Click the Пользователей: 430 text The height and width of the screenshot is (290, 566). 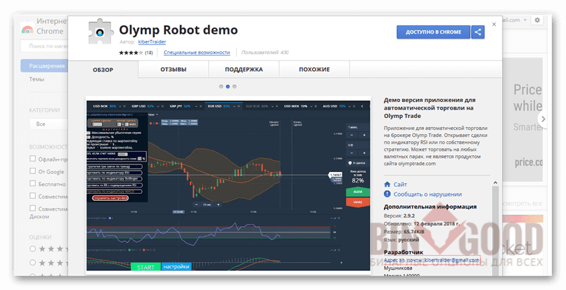pyautogui.click(x=265, y=53)
